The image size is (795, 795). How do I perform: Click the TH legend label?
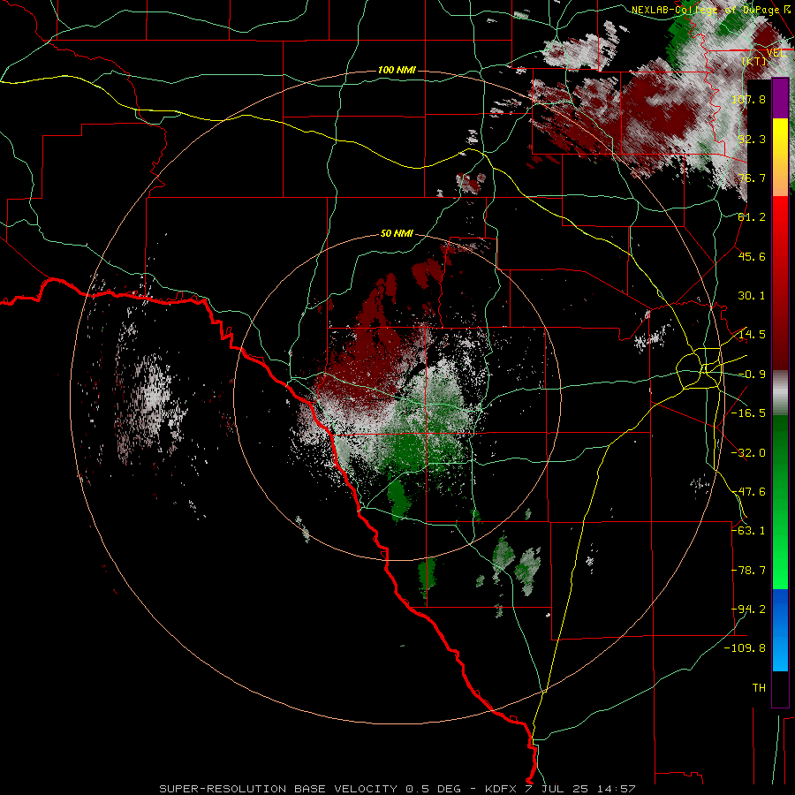tap(759, 688)
